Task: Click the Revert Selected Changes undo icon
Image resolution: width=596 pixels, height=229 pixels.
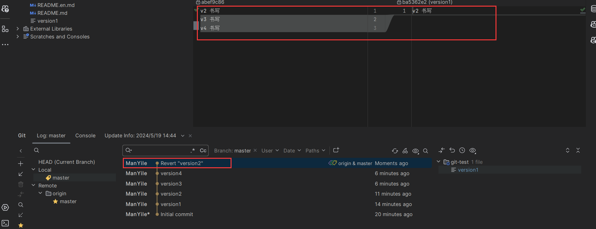Action: click(x=452, y=150)
